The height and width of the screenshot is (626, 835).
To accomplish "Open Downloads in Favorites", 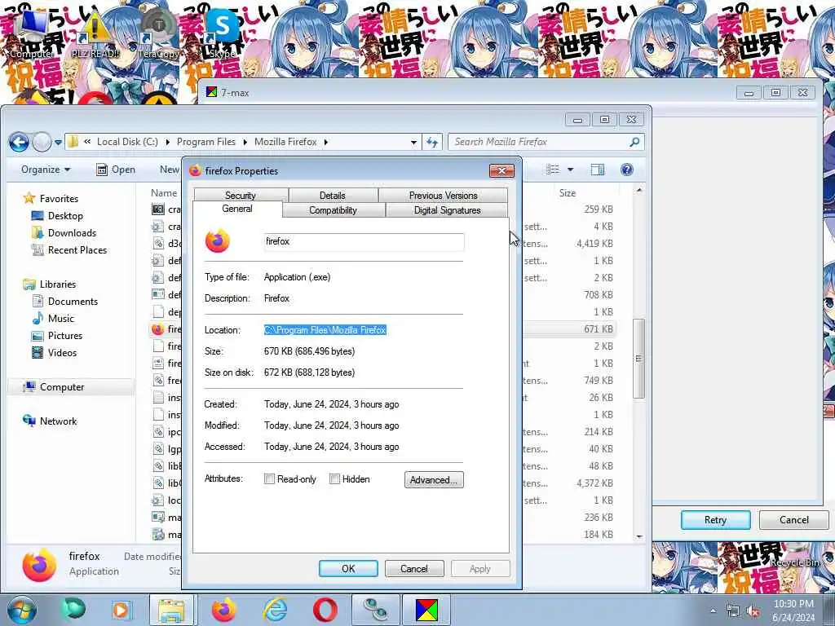I will (64, 232).
